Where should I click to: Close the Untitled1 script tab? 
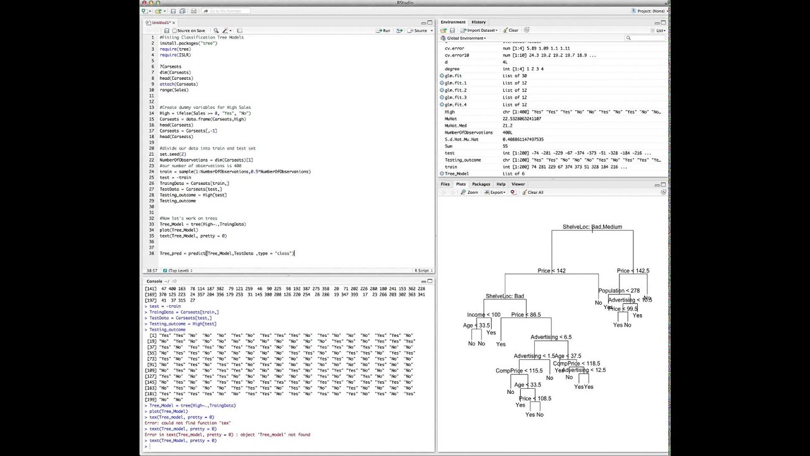tap(173, 23)
